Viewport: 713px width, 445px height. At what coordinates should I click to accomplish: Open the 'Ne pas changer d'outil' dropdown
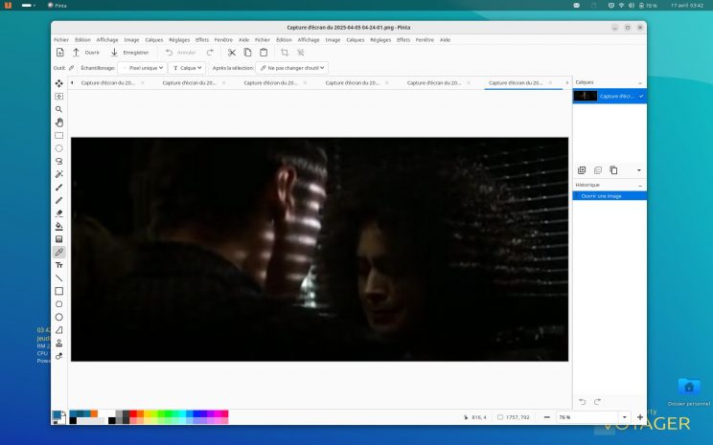tap(292, 68)
